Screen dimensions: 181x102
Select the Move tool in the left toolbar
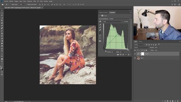[x=2, y=10]
